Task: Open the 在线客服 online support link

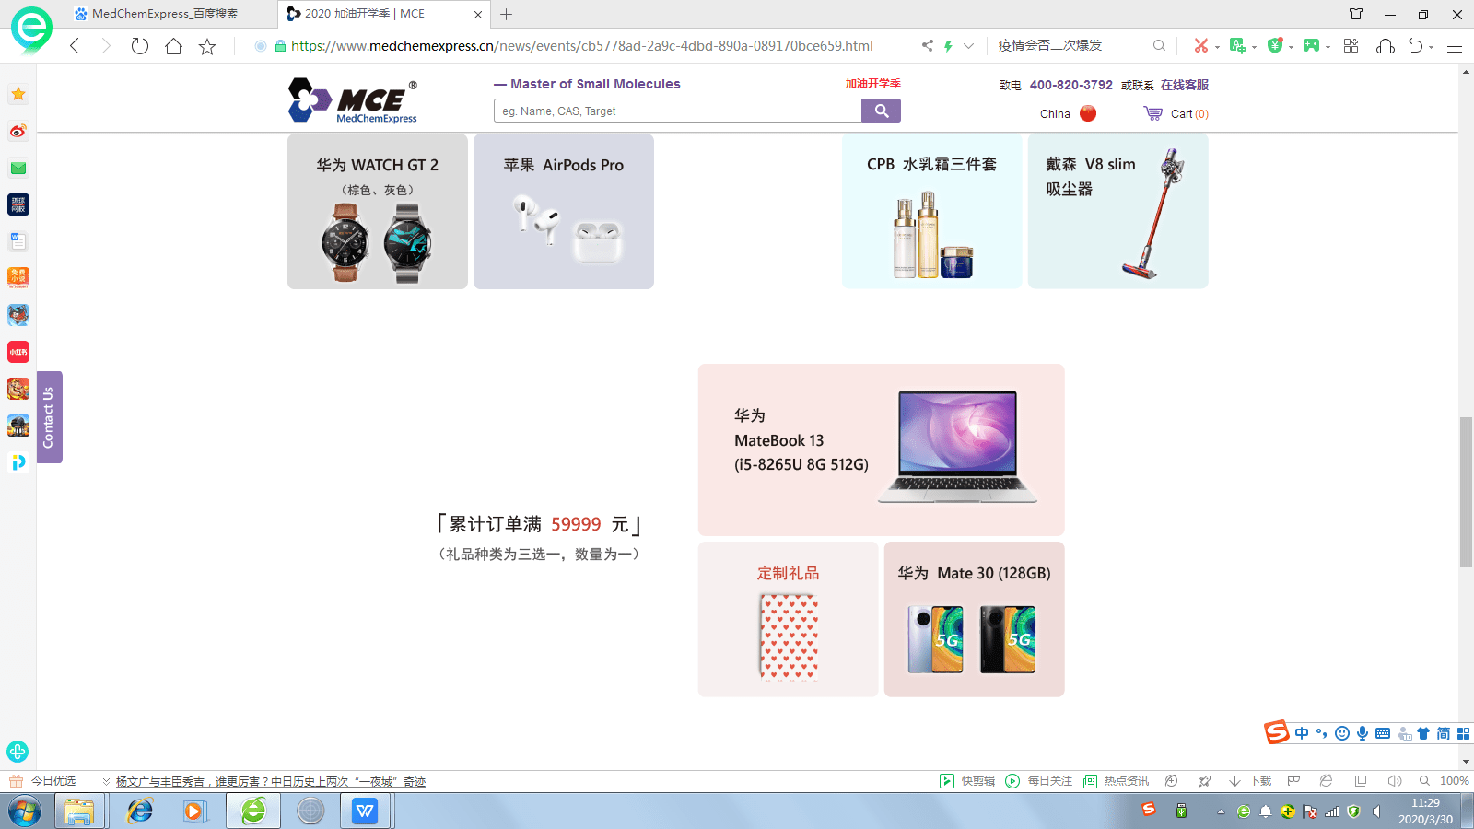Action: tap(1185, 85)
